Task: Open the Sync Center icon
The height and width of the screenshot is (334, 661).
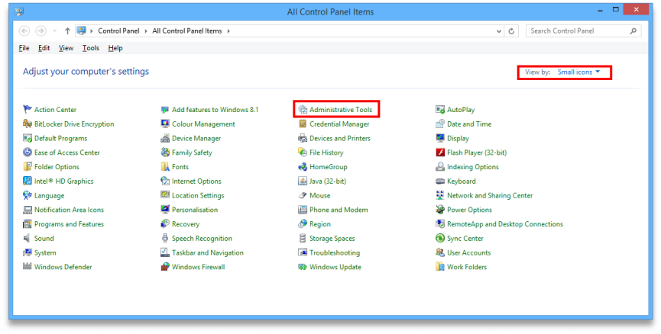Action: (x=440, y=239)
